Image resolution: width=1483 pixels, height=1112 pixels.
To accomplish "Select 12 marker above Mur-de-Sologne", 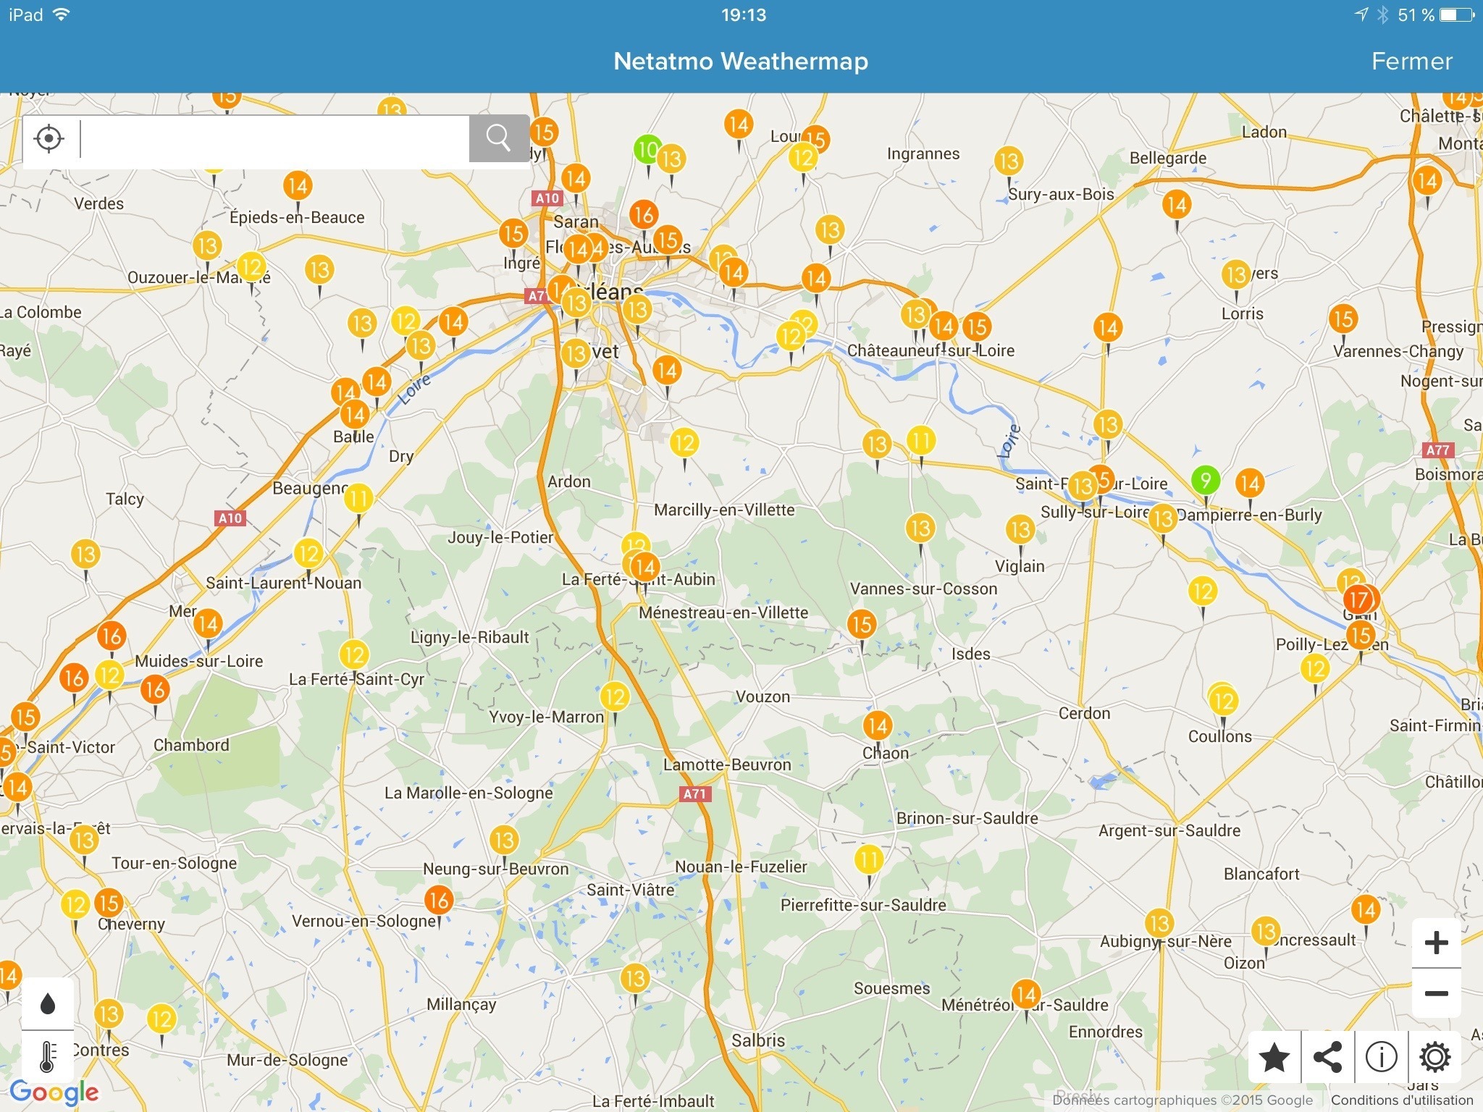I will (x=161, y=1019).
